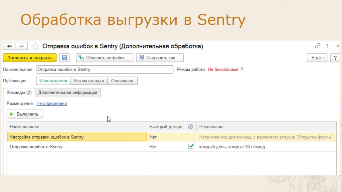Click Обновить из файла button
The height and width of the screenshot is (192, 342).
[105, 58]
